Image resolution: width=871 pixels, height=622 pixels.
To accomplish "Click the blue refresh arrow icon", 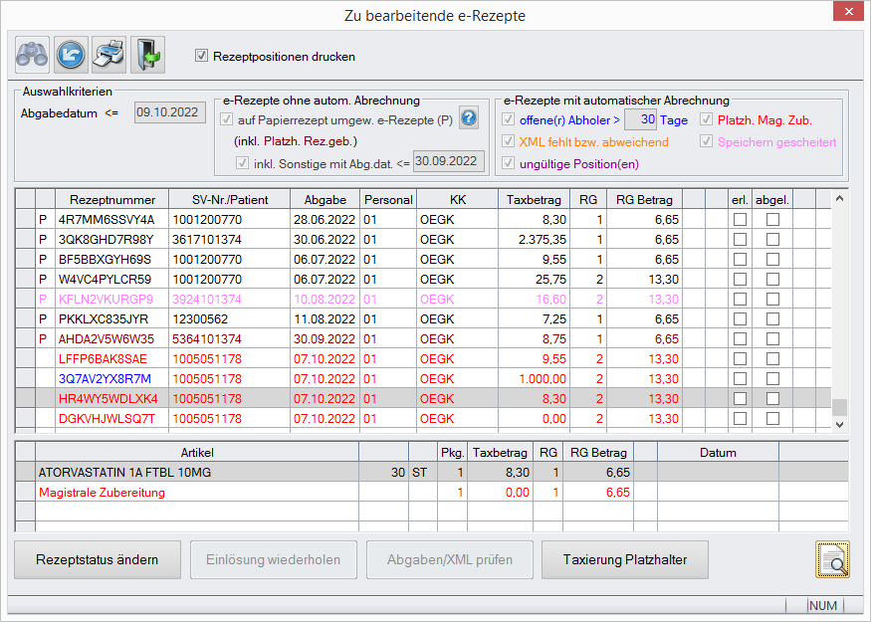I will click(71, 53).
